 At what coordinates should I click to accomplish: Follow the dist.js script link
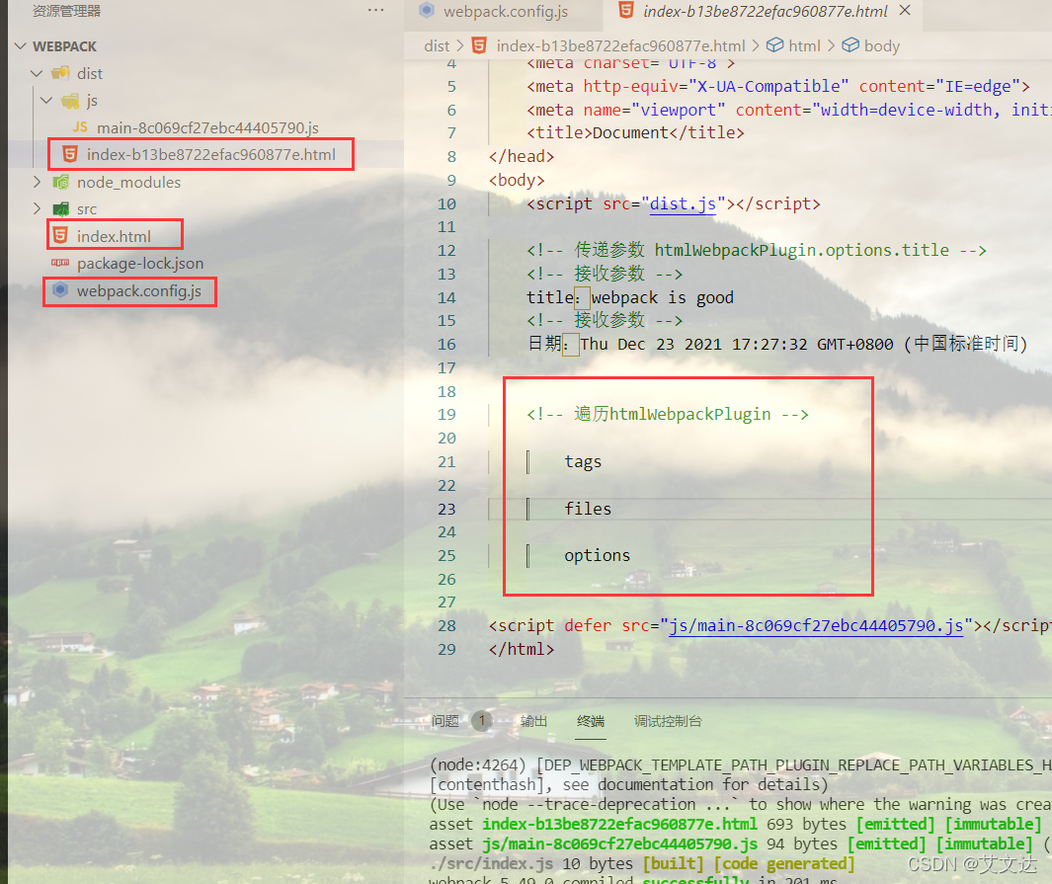click(x=683, y=203)
